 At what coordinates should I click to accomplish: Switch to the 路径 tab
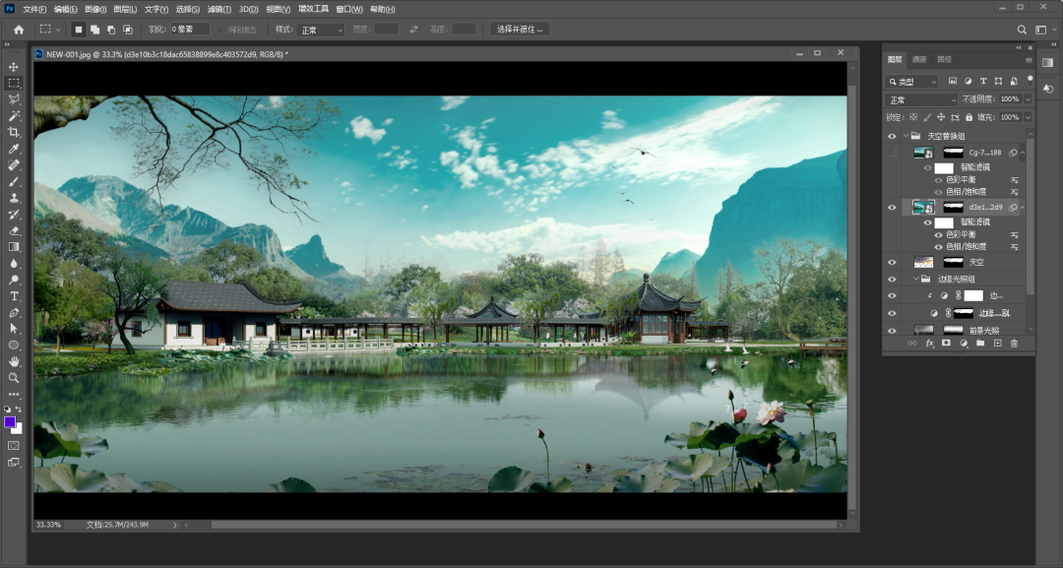(944, 60)
